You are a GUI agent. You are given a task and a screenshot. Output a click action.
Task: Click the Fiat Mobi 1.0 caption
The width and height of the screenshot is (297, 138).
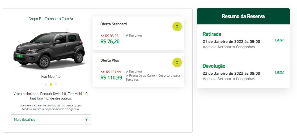tap(51, 76)
